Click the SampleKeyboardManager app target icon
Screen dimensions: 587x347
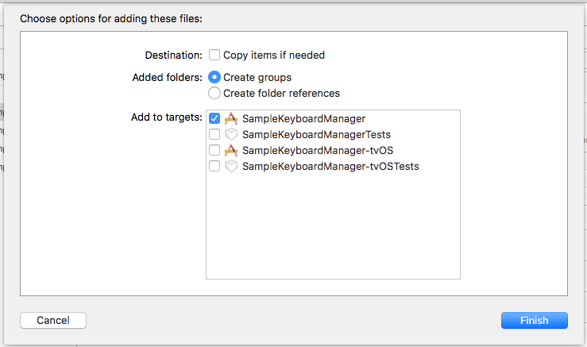[231, 118]
